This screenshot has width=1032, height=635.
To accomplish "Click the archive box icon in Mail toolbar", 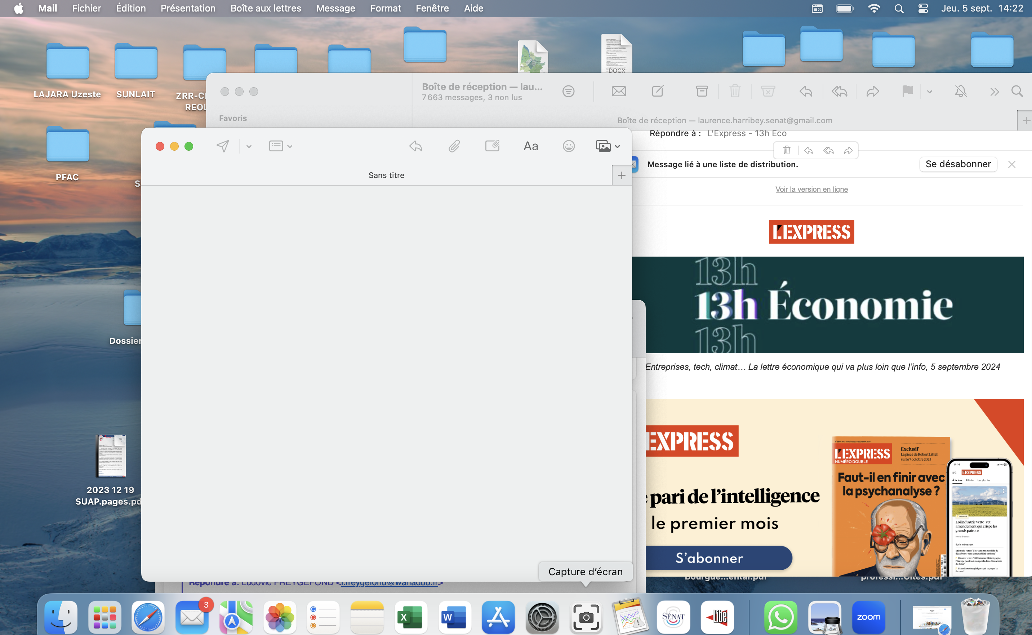I will click(x=702, y=91).
